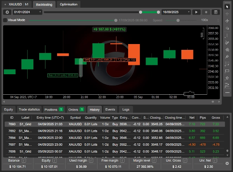Viewport: 233px width, 172px height.
Task: Select the equidistant channel drawing tool
Action: [x=227, y=49]
